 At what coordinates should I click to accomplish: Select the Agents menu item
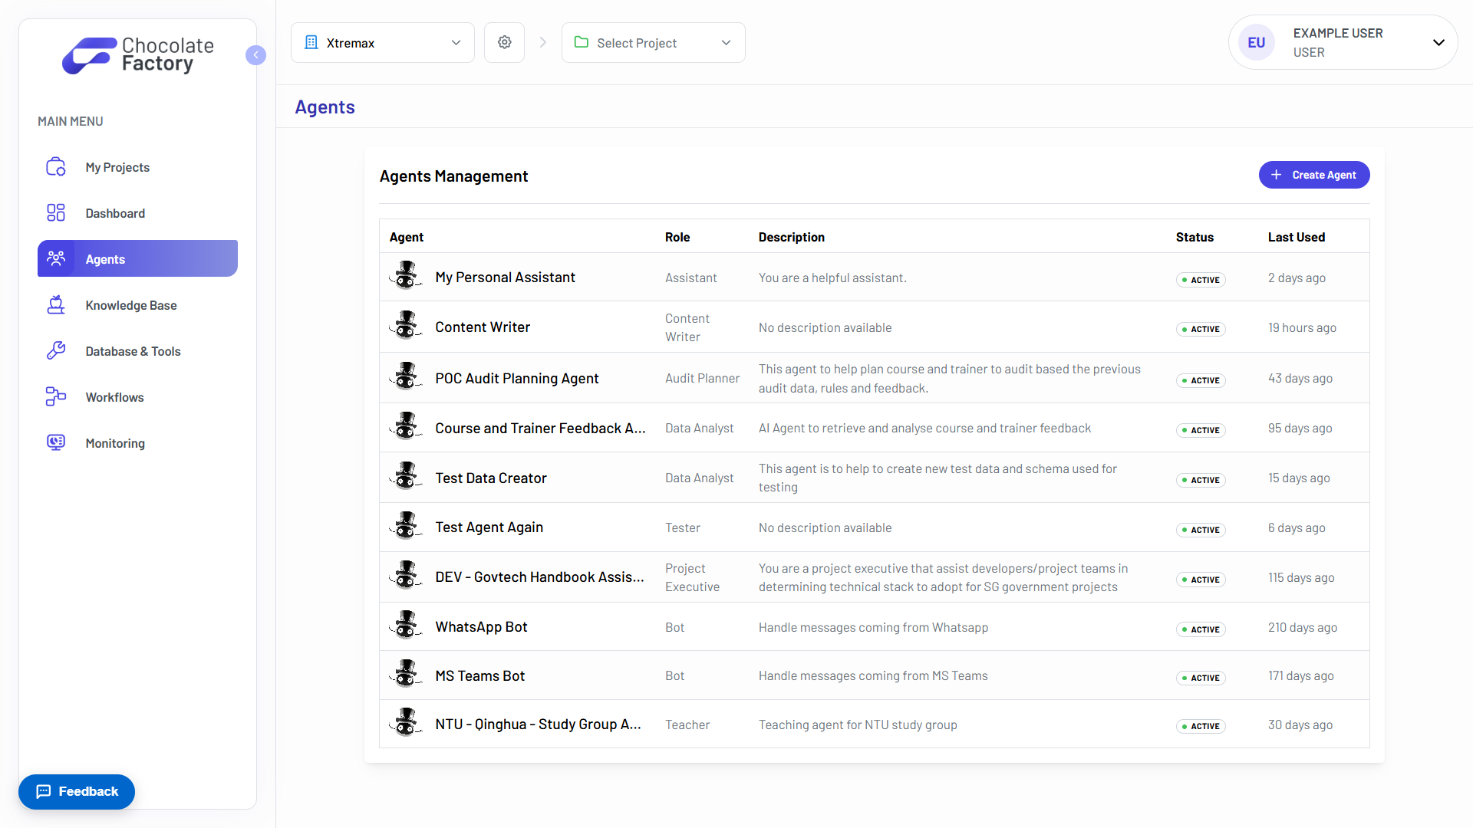tap(137, 258)
